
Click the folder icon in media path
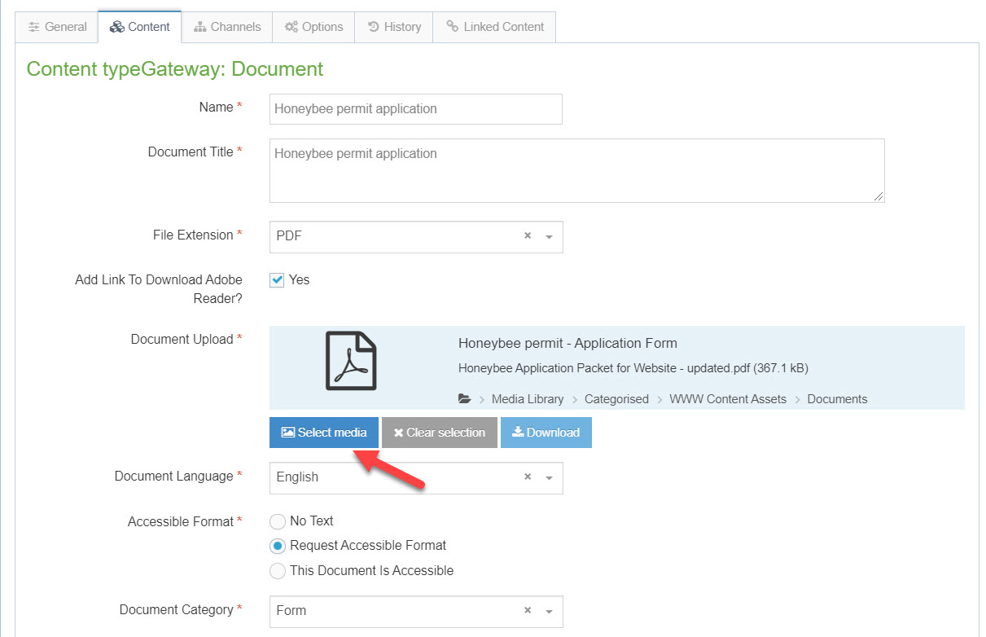tap(464, 399)
